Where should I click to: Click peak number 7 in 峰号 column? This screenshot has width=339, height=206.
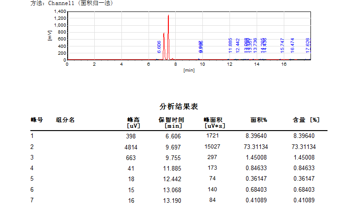32,200
